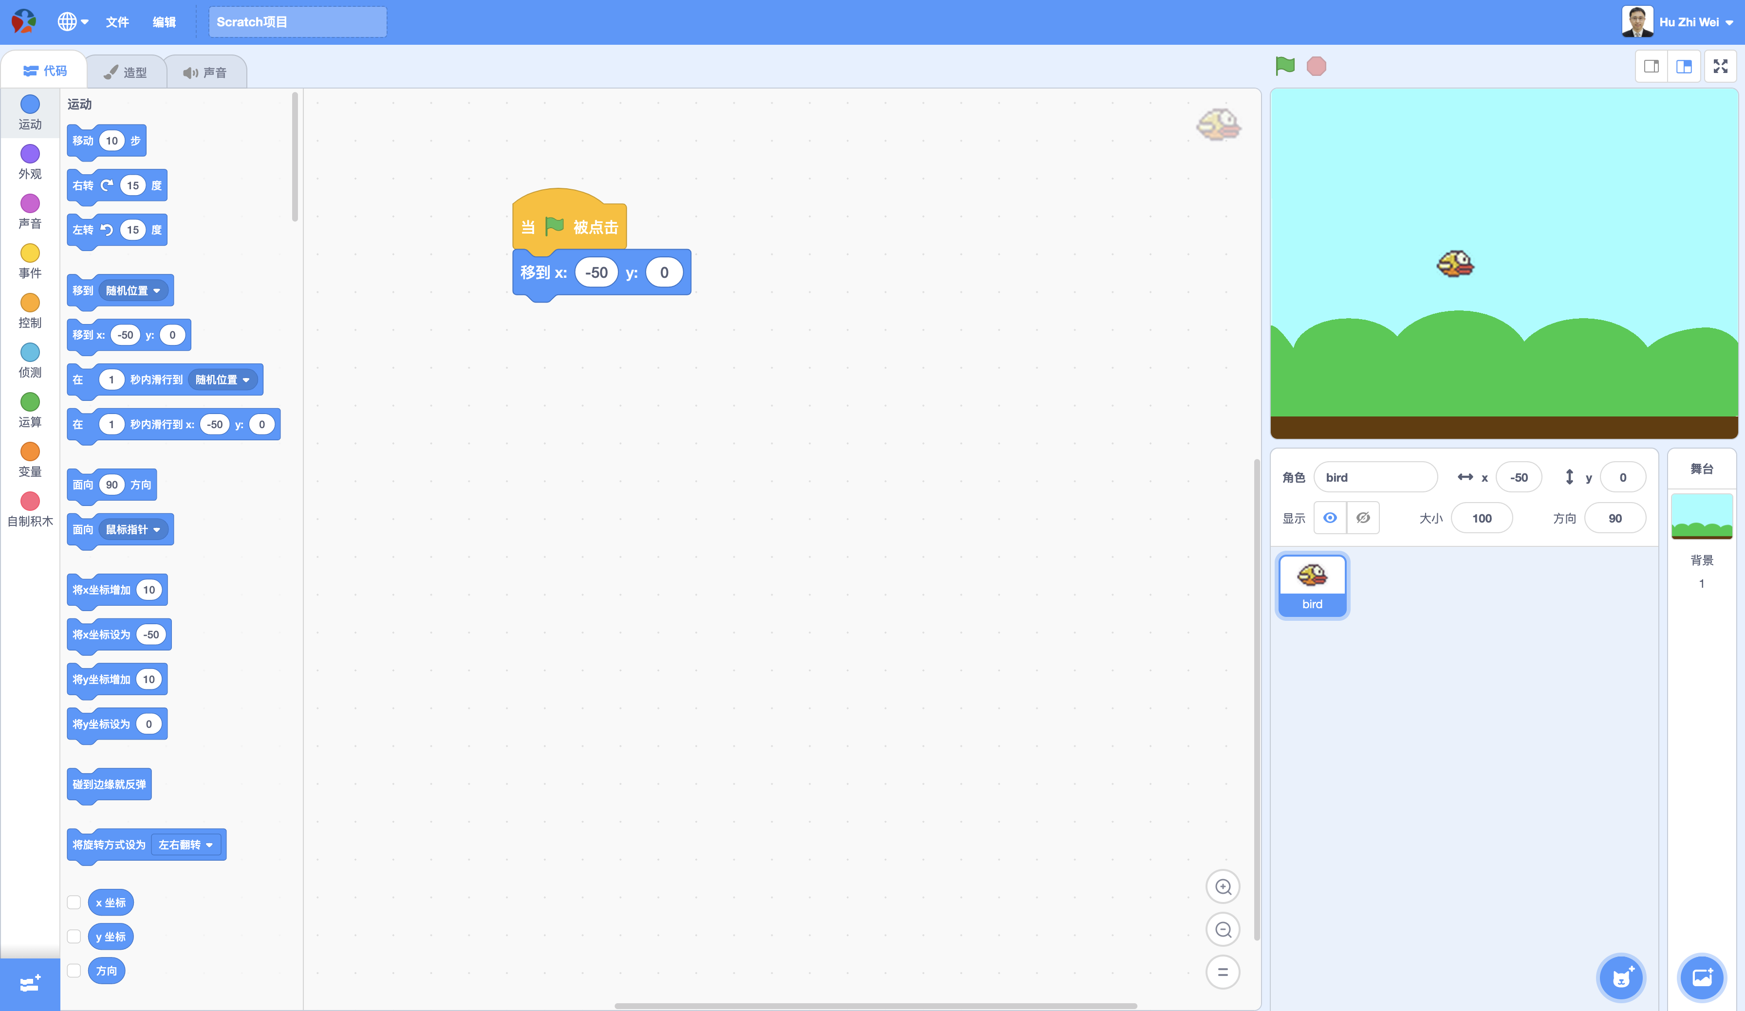Check the y 坐标 reporter checkbox

tap(74, 936)
